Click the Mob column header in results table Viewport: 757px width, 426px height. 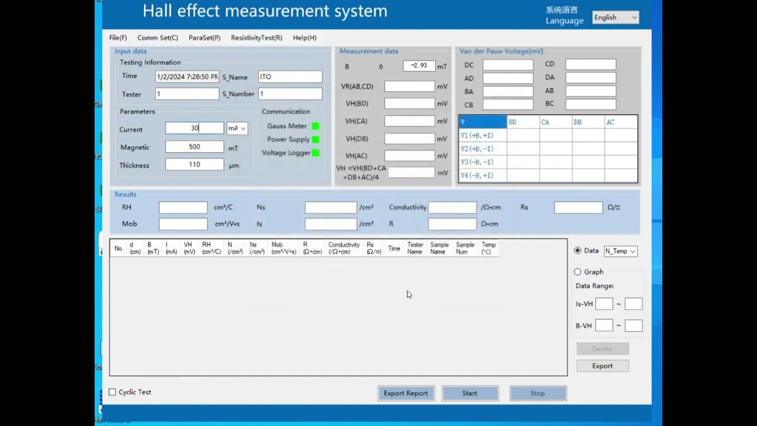coord(283,248)
